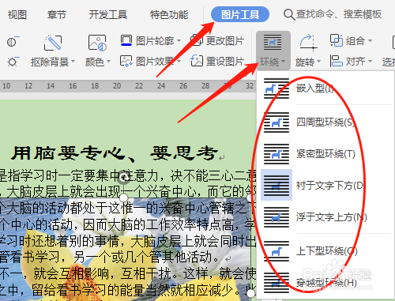
Task: Click the 图片轮廓 outline icon
Action: point(126,40)
